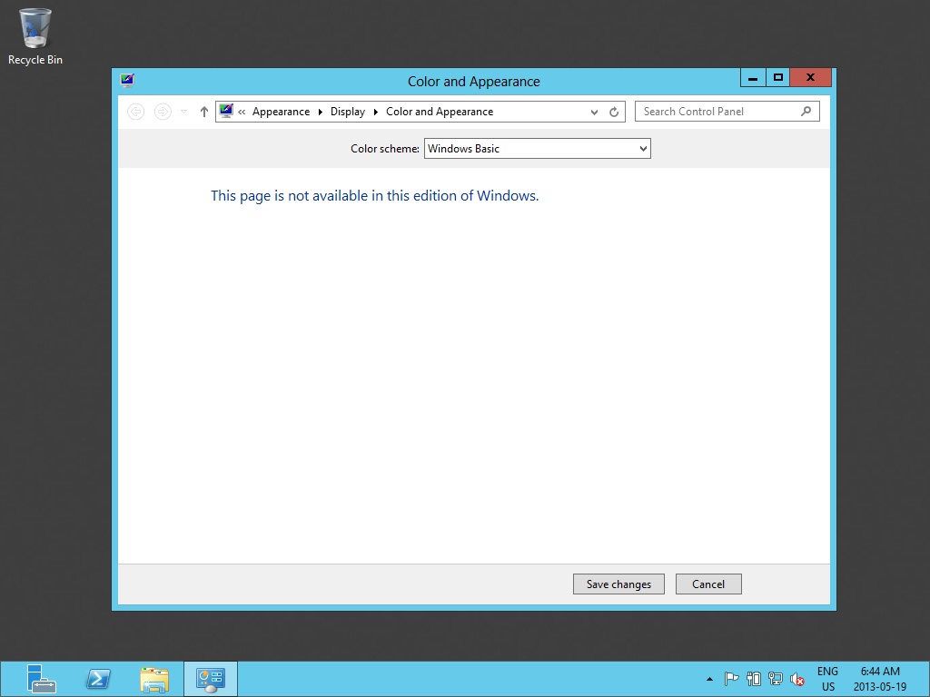The image size is (930, 697).
Task: Click the device tray icon beside the flag
Action: coord(753,679)
